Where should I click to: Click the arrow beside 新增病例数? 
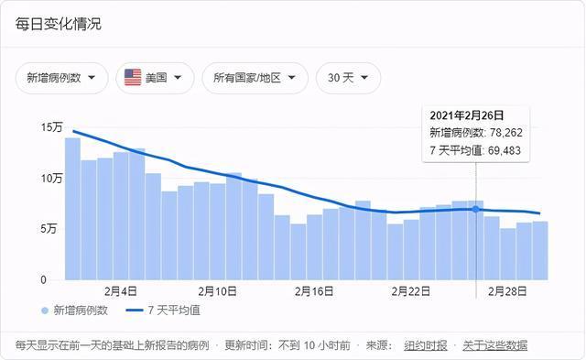pos(92,77)
